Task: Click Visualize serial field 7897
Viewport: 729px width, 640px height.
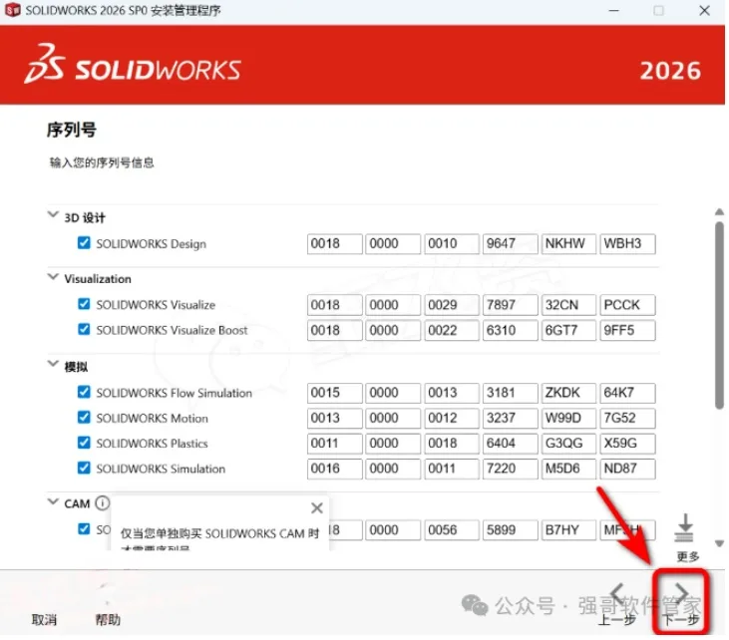Action: coord(510,305)
